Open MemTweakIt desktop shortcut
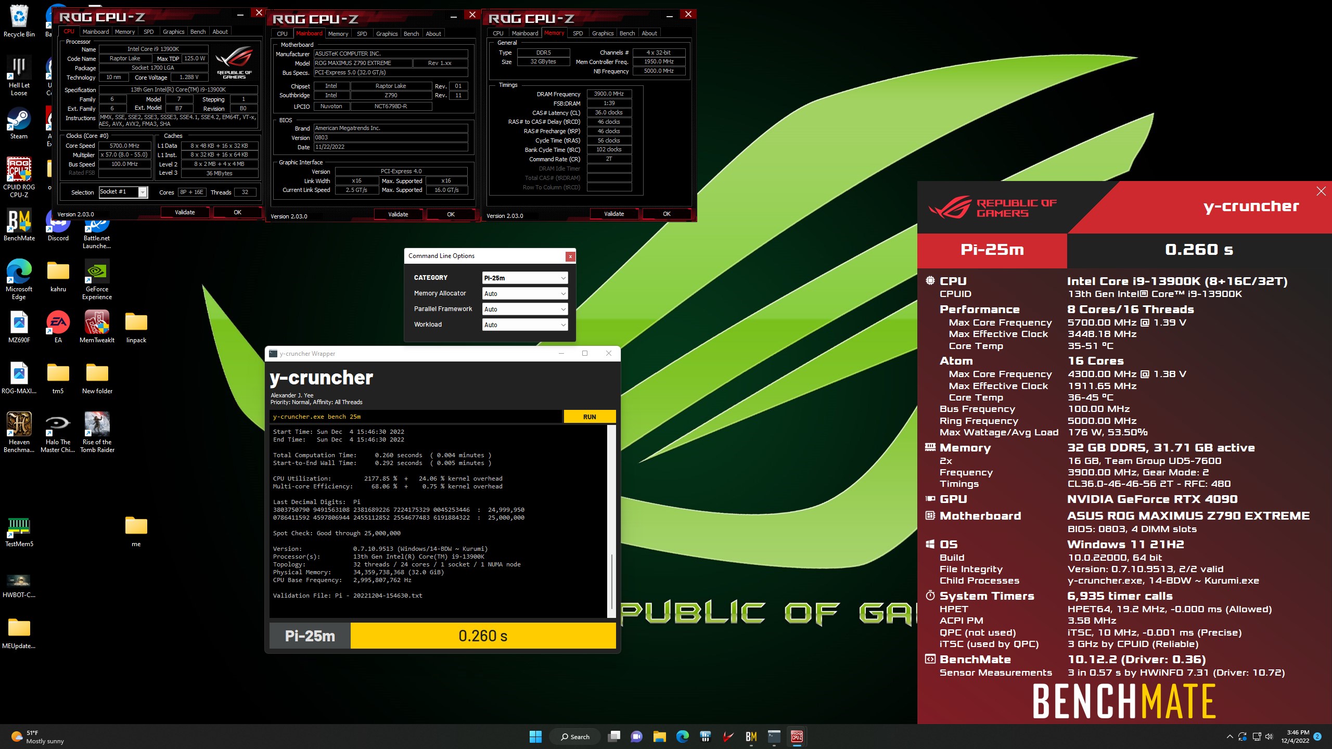1332x749 pixels. tap(97, 327)
